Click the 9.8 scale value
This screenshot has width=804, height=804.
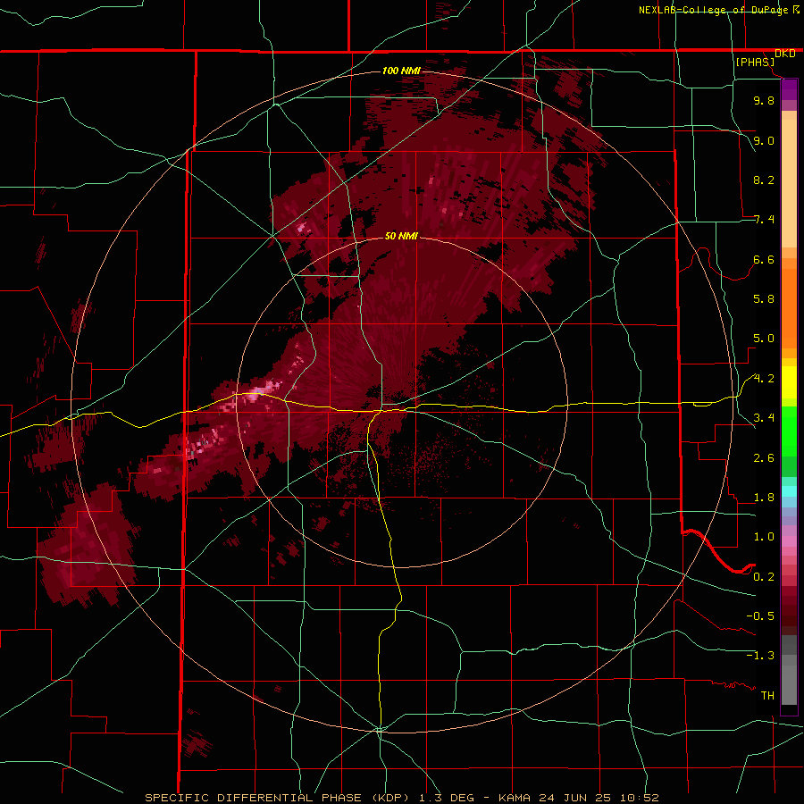tap(764, 100)
